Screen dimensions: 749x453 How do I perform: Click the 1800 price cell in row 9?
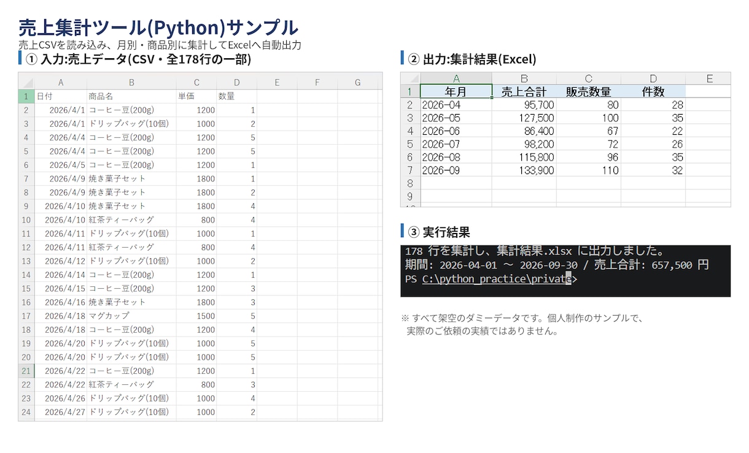point(196,206)
